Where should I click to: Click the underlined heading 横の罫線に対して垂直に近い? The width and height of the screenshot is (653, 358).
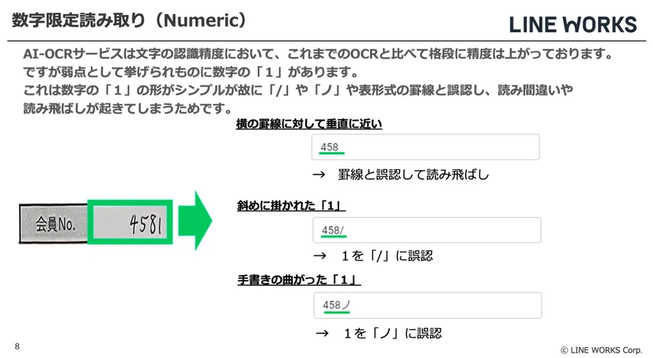tap(308, 124)
